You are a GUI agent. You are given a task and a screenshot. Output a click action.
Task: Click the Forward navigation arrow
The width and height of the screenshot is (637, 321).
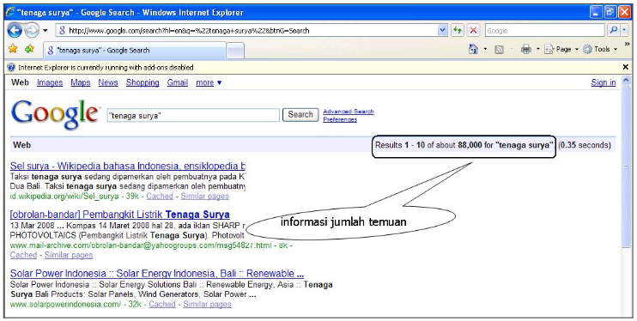point(32,30)
